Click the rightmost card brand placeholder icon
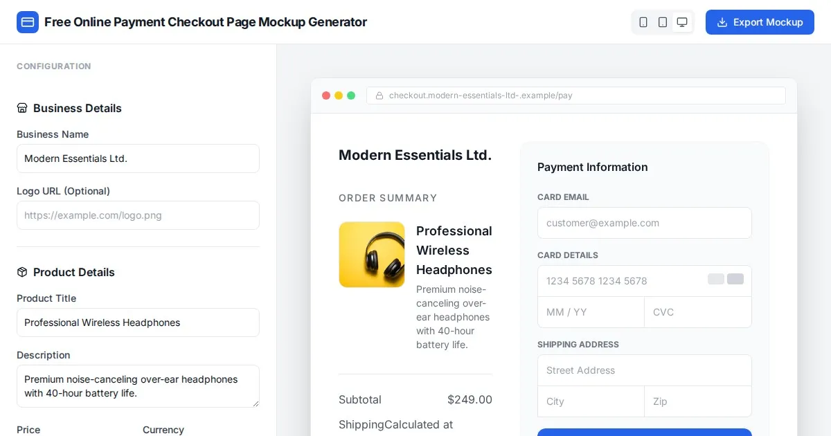This screenshot has width=831, height=436. click(x=735, y=279)
